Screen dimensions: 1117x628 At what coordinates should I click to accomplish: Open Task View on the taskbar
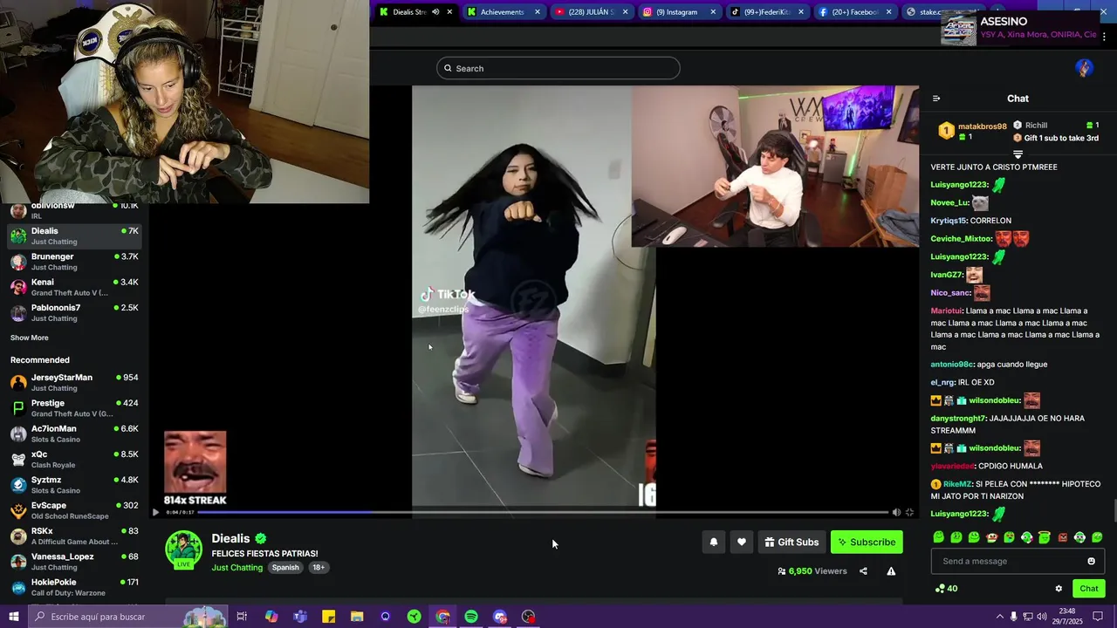[x=243, y=617]
